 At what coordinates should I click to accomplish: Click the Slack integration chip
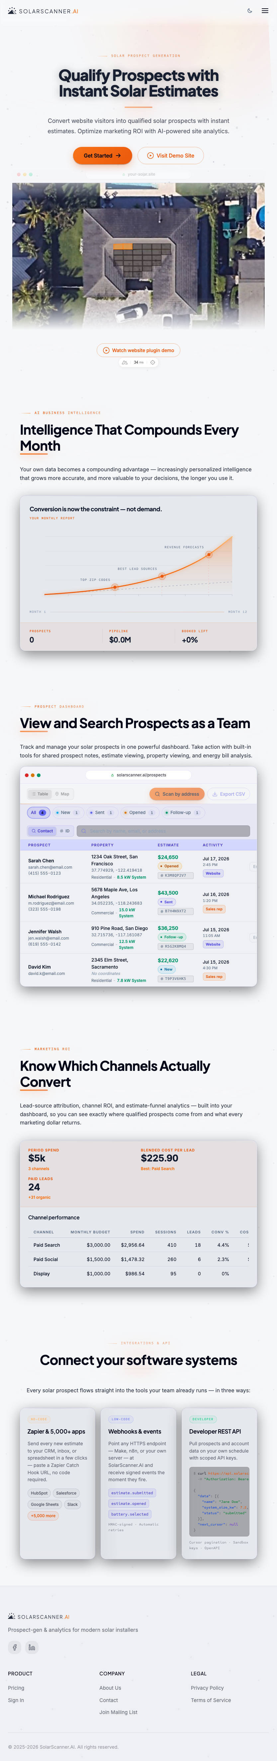click(x=72, y=1504)
